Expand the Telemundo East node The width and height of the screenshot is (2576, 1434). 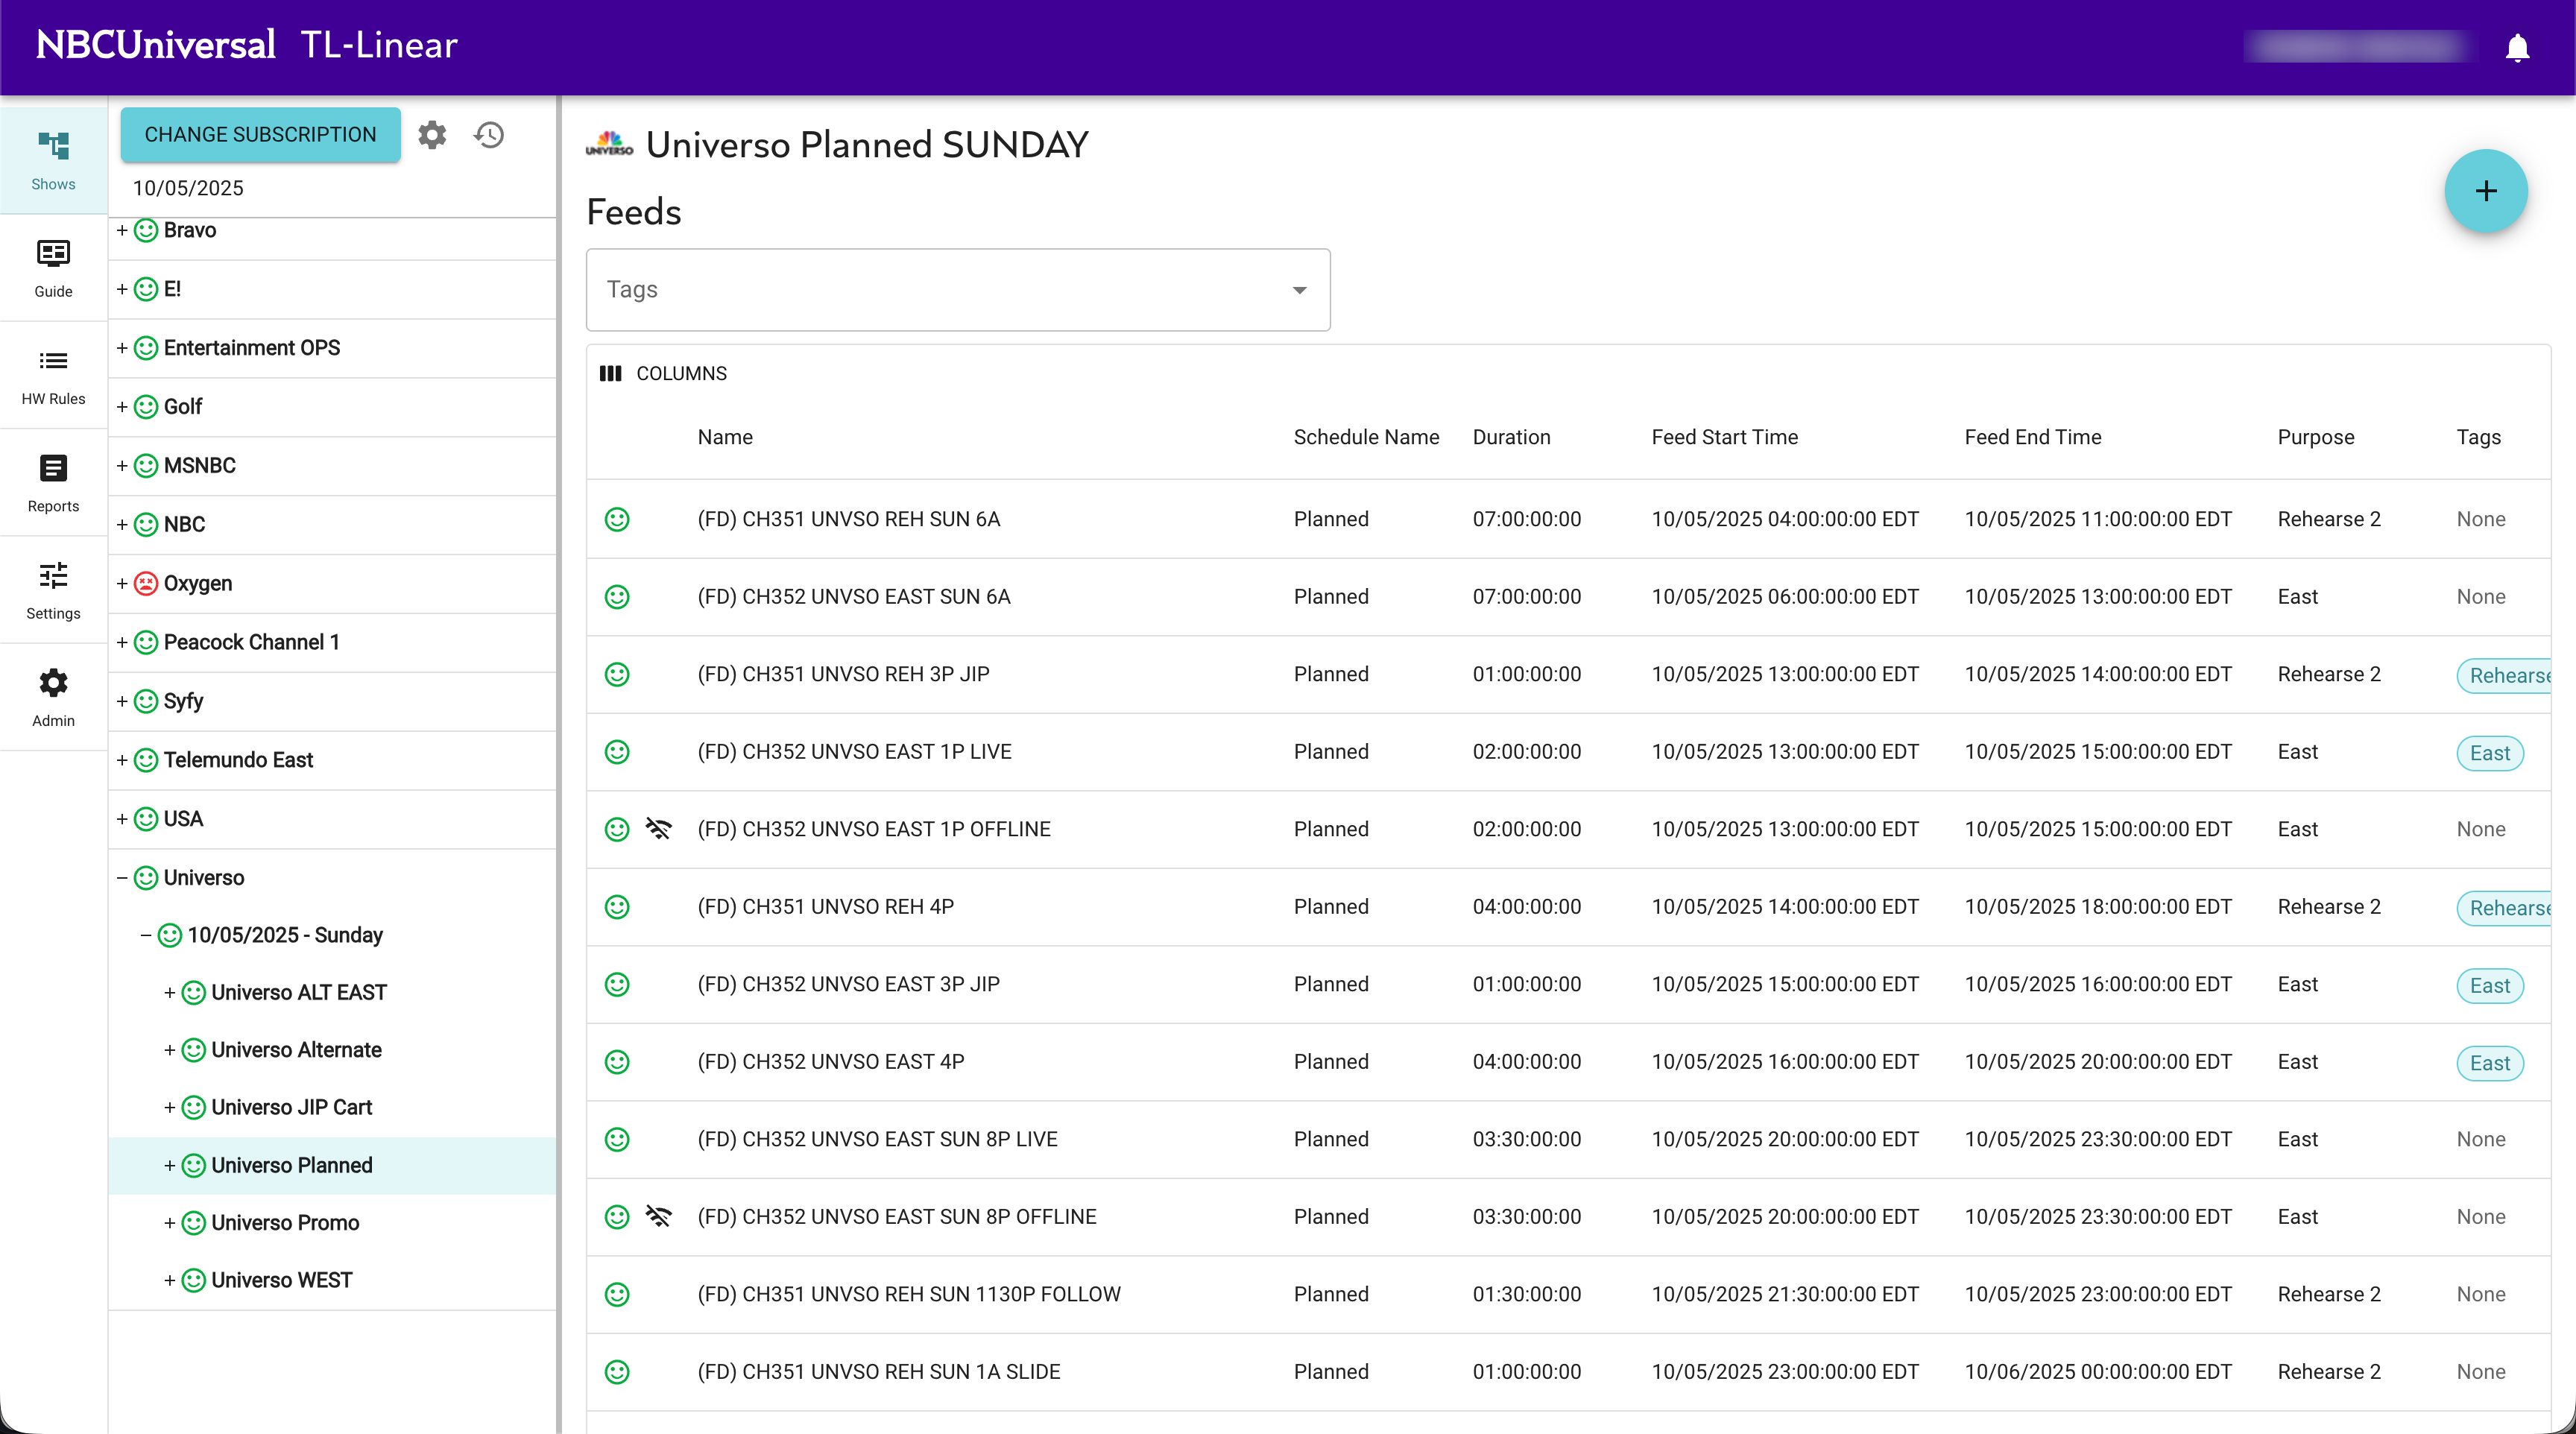click(x=122, y=760)
